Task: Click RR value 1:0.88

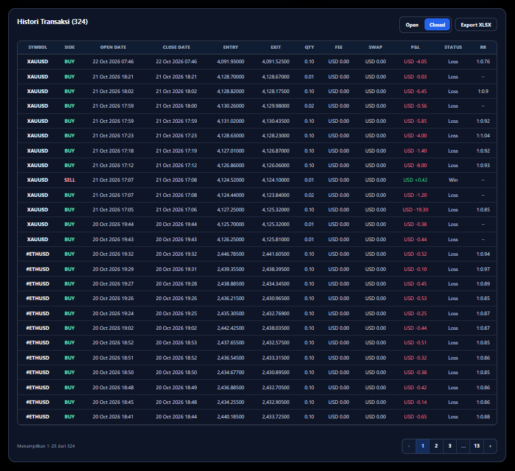Action: click(x=483, y=417)
